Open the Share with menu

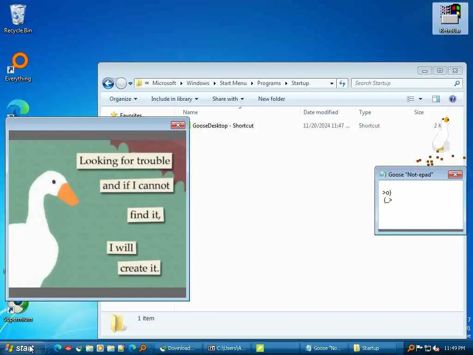228,99
